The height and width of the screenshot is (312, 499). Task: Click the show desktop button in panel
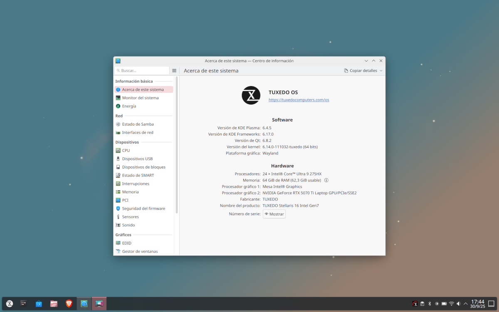tap(491, 304)
